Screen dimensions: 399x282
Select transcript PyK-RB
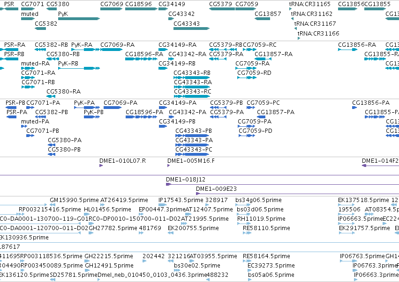pos(79,68)
